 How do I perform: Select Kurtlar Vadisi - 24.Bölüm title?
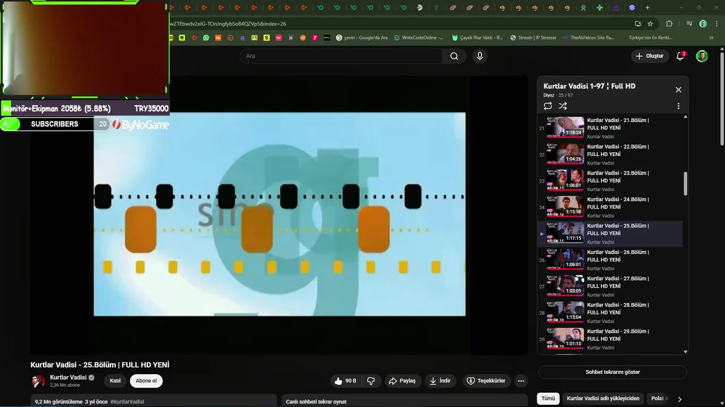point(618,203)
